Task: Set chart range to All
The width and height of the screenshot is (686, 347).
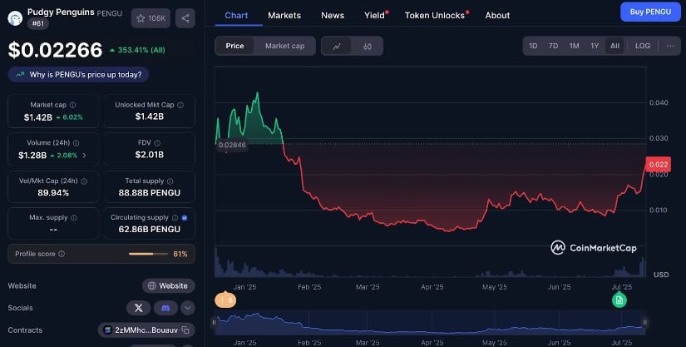Action: (614, 46)
